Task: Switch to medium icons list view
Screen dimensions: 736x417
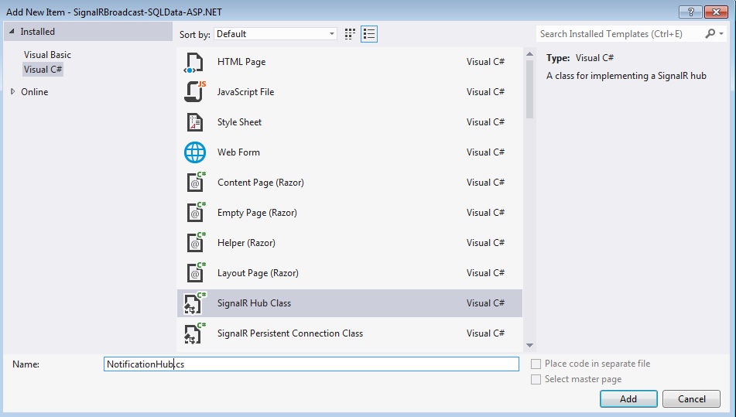Action: (369, 34)
